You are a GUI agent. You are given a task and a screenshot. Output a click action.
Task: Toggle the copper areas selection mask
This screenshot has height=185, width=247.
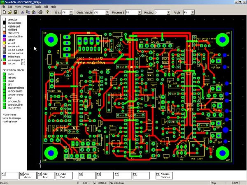[5, 94]
